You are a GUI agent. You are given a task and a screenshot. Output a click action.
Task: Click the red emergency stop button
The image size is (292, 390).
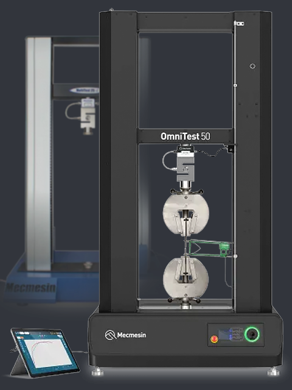[x=214, y=339]
